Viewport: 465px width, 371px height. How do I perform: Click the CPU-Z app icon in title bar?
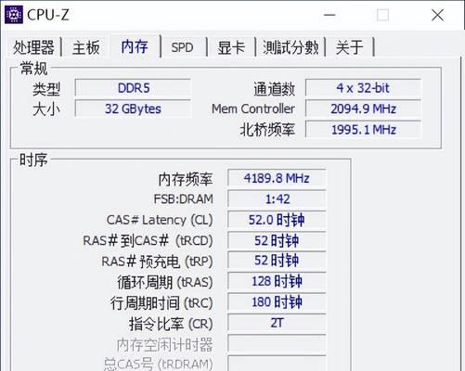(x=14, y=15)
